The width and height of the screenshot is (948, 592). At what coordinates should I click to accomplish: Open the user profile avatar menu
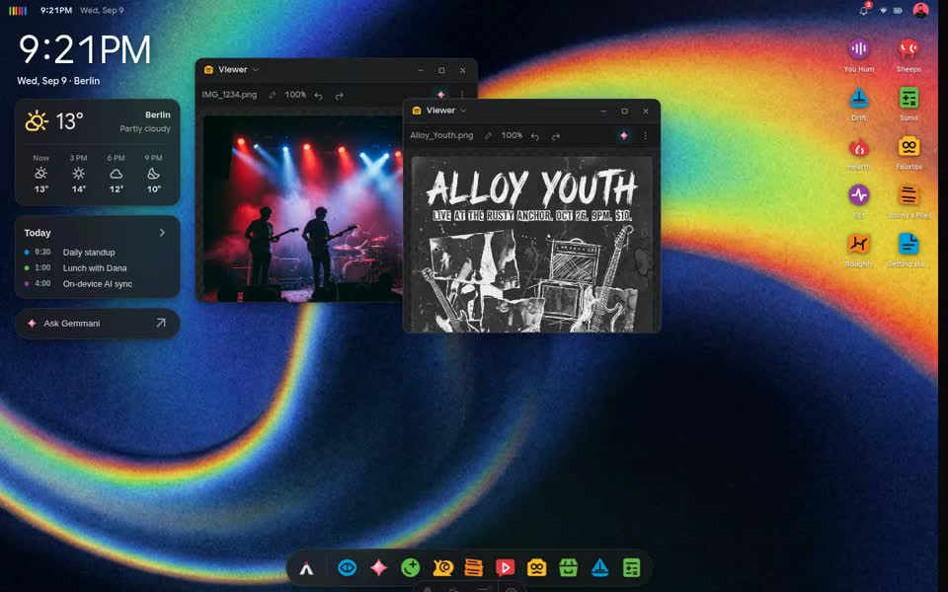pyautogui.click(x=920, y=10)
